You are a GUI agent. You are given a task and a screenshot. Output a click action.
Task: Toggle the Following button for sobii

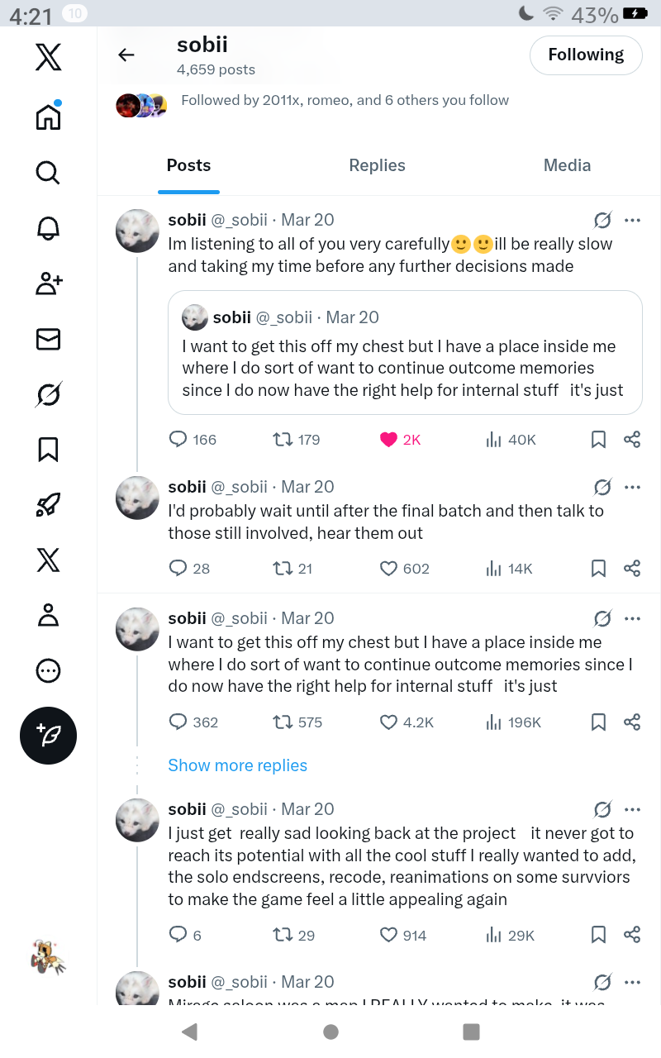tap(586, 55)
